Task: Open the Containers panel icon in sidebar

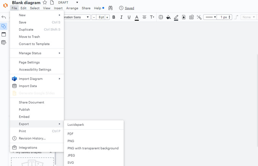Action: 4,34
